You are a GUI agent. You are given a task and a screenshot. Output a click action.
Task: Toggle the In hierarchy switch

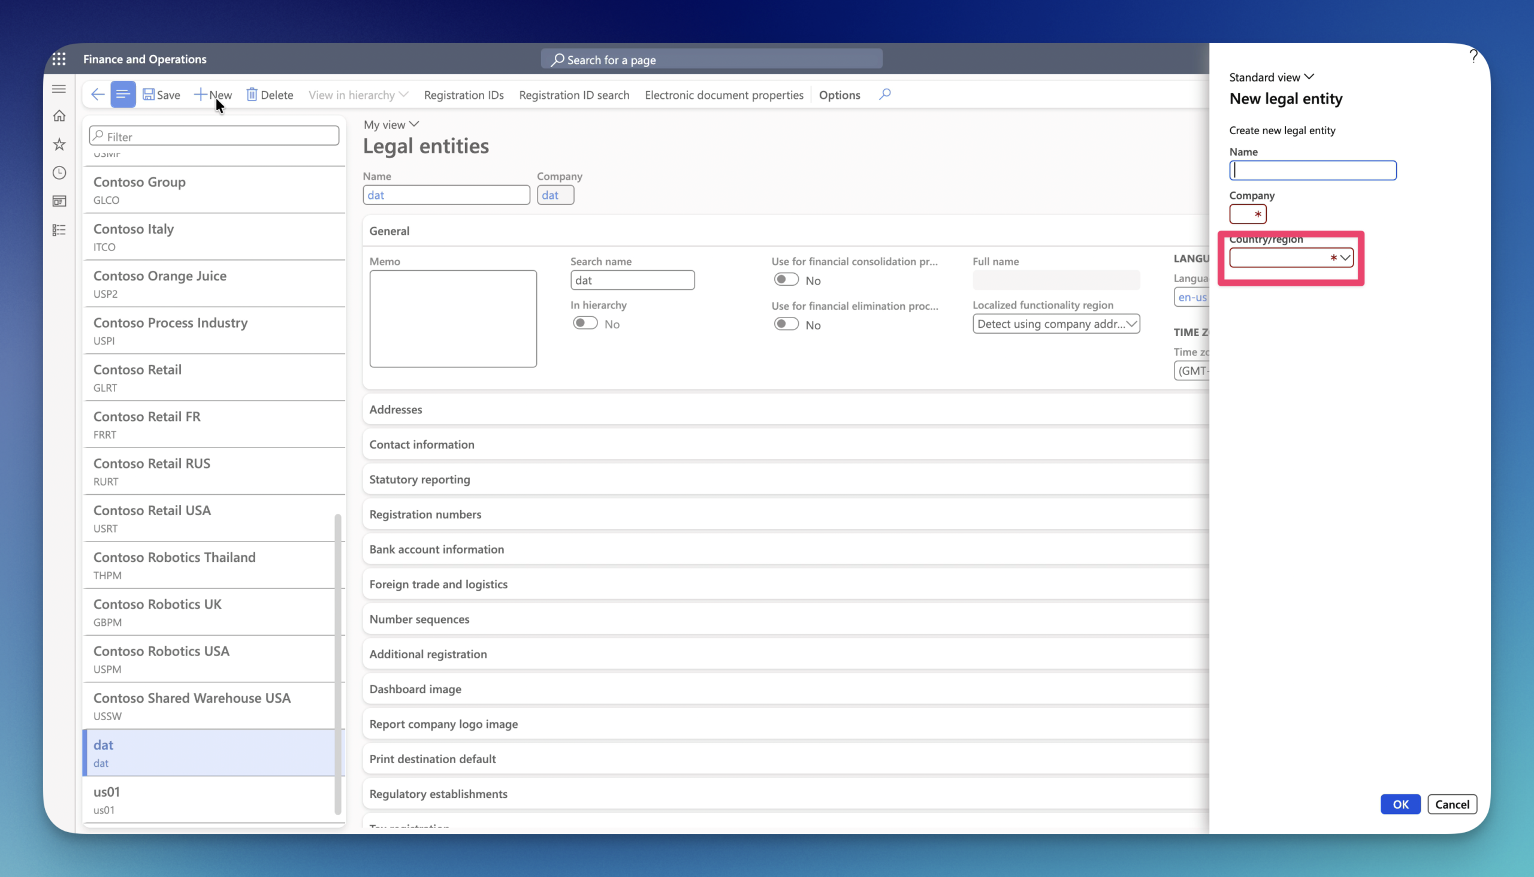(585, 323)
